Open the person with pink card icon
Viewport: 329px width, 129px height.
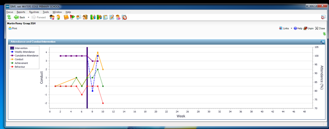(x=118, y=17)
